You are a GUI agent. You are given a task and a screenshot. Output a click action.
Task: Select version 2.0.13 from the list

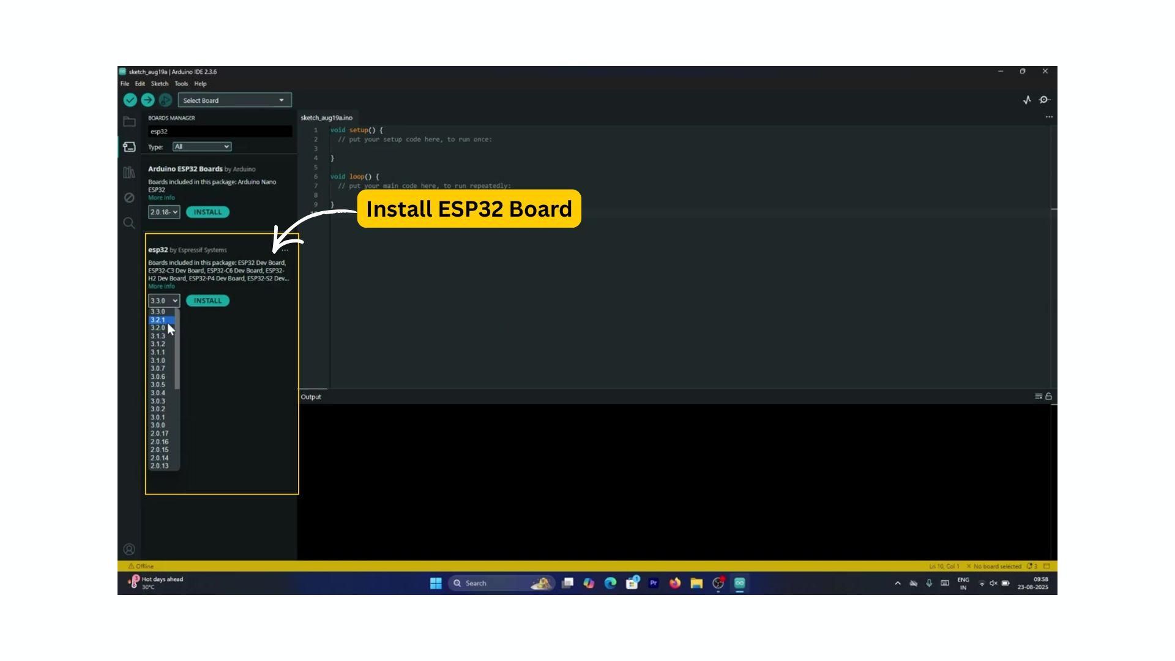pyautogui.click(x=162, y=466)
